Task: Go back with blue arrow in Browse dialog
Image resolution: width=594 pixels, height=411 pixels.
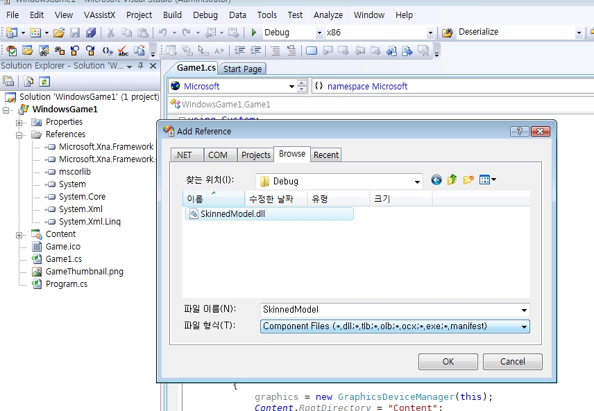Action: pyautogui.click(x=436, y=180)
